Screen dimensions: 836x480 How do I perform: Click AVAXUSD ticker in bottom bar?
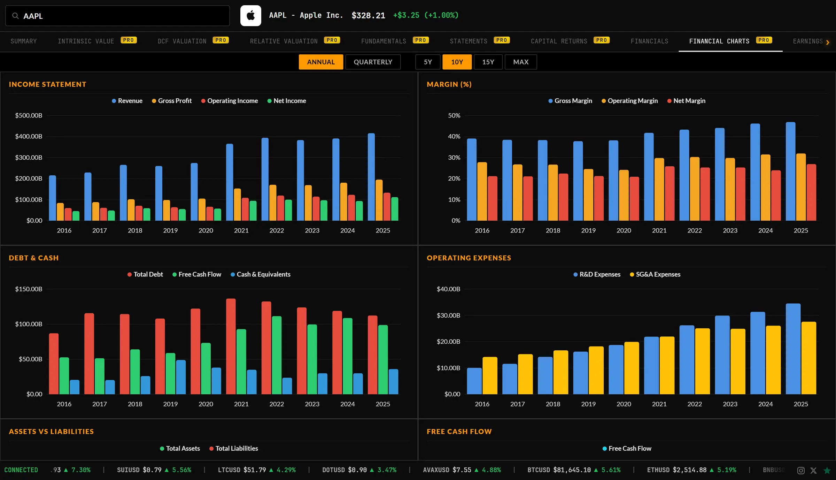click(462, 470)
